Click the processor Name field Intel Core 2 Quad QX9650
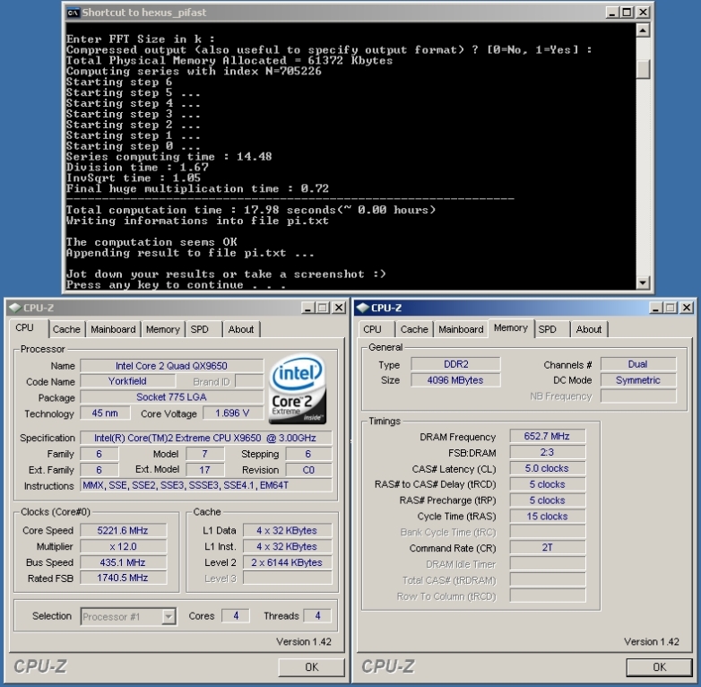 click(x=172, y=366)
